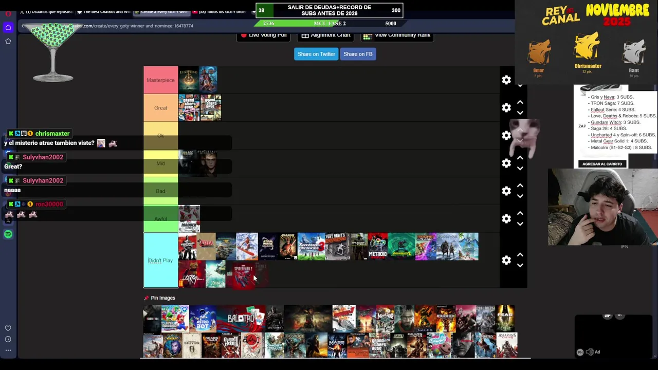Select Xenoblade Chronicles 3 cover

coord(312,247)
